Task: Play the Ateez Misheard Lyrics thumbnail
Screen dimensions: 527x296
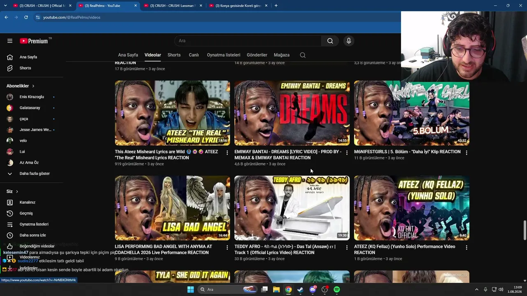Action: pyautogui.click(x=173, y=113)
